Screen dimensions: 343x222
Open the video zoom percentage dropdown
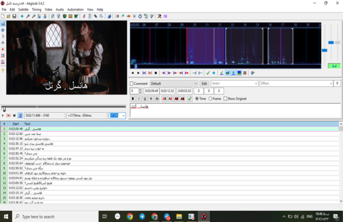point(123,115)
